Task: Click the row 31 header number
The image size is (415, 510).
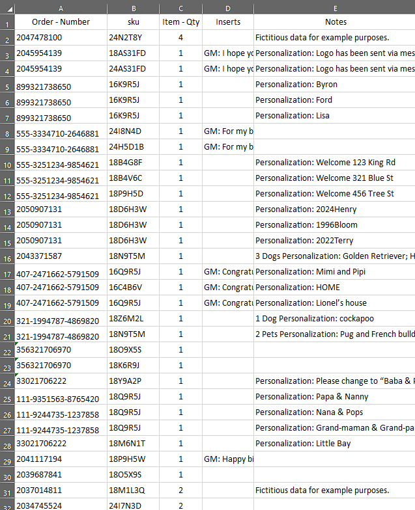Action: (x=7, y=490)
